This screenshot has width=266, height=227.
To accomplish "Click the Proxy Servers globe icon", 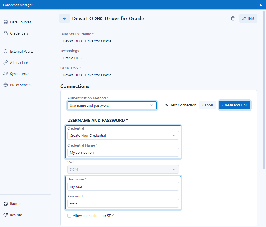I will (6, 85).
